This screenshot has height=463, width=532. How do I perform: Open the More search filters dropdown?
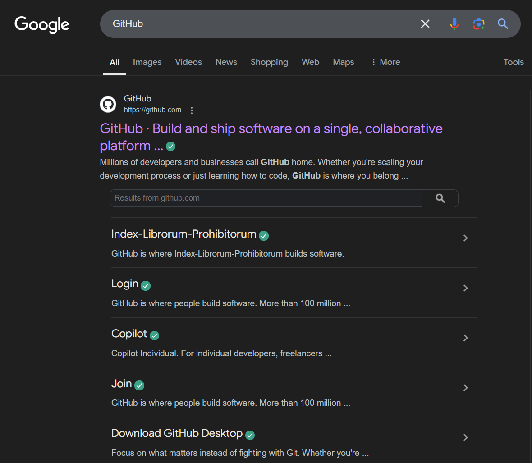(x=386, y=62)
